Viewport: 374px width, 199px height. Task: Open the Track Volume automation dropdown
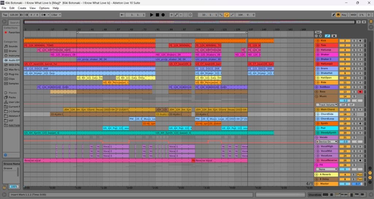(326, 105)
